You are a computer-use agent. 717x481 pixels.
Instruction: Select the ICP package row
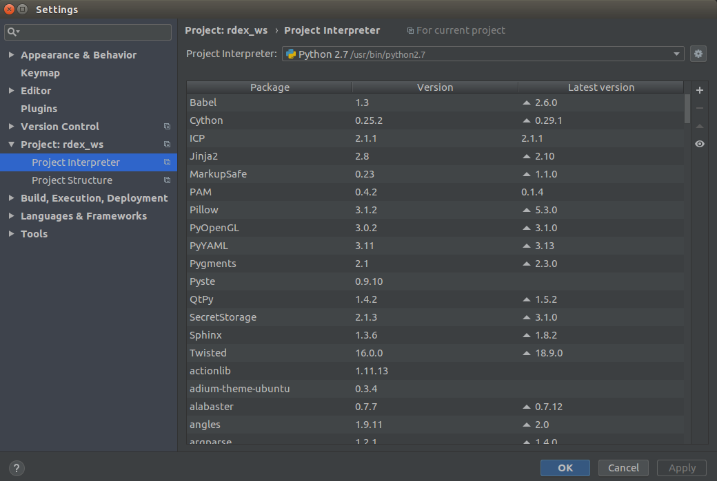435,138
